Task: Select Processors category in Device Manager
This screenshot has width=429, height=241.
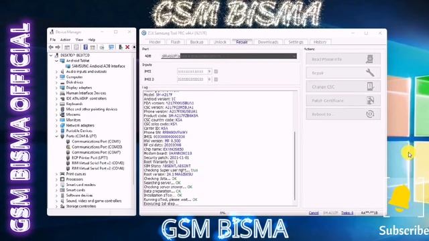Action: [74, 179]
